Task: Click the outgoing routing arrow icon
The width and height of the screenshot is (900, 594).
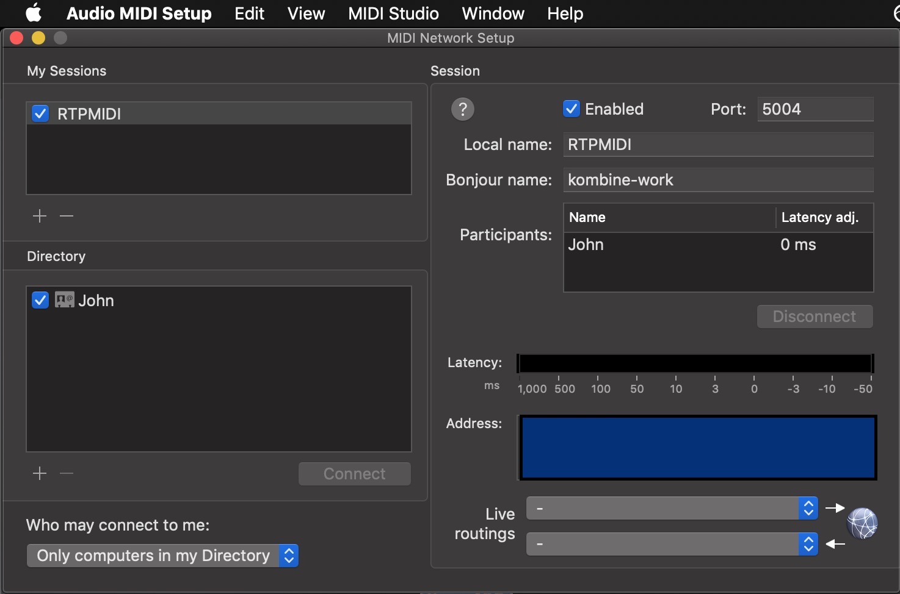Action: coord(835,508)
